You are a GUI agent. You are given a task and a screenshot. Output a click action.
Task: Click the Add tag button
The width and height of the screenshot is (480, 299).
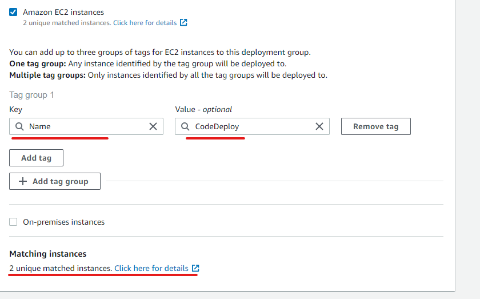pos(36,158)
